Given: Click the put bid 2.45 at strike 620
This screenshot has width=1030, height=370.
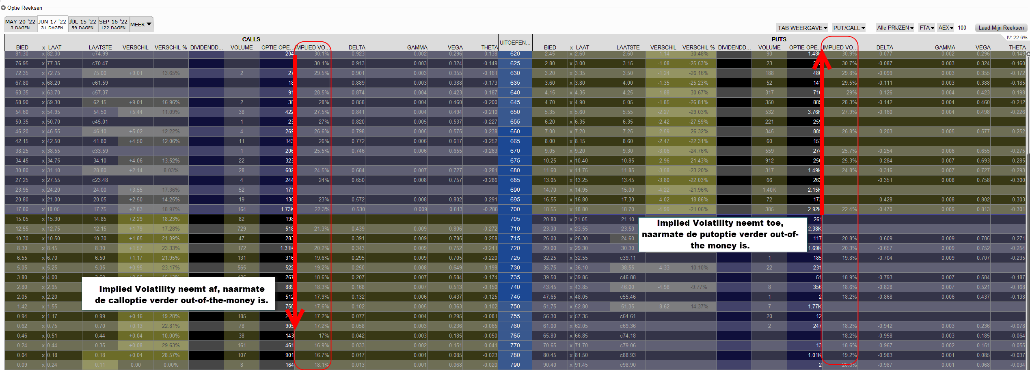Looking at the screenshot, I should [x=550, y=53].
